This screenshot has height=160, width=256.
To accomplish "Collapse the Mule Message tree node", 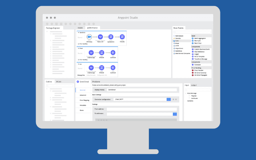I will point(186,93).
